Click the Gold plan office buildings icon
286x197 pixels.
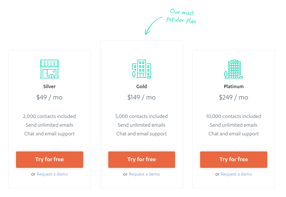(142, 69)
